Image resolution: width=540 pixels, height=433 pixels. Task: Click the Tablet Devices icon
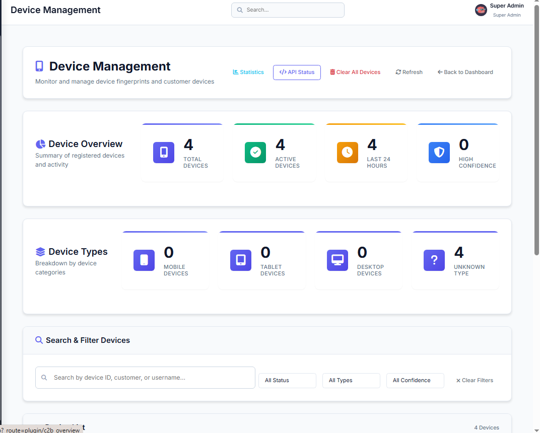(x=241, y=260)
